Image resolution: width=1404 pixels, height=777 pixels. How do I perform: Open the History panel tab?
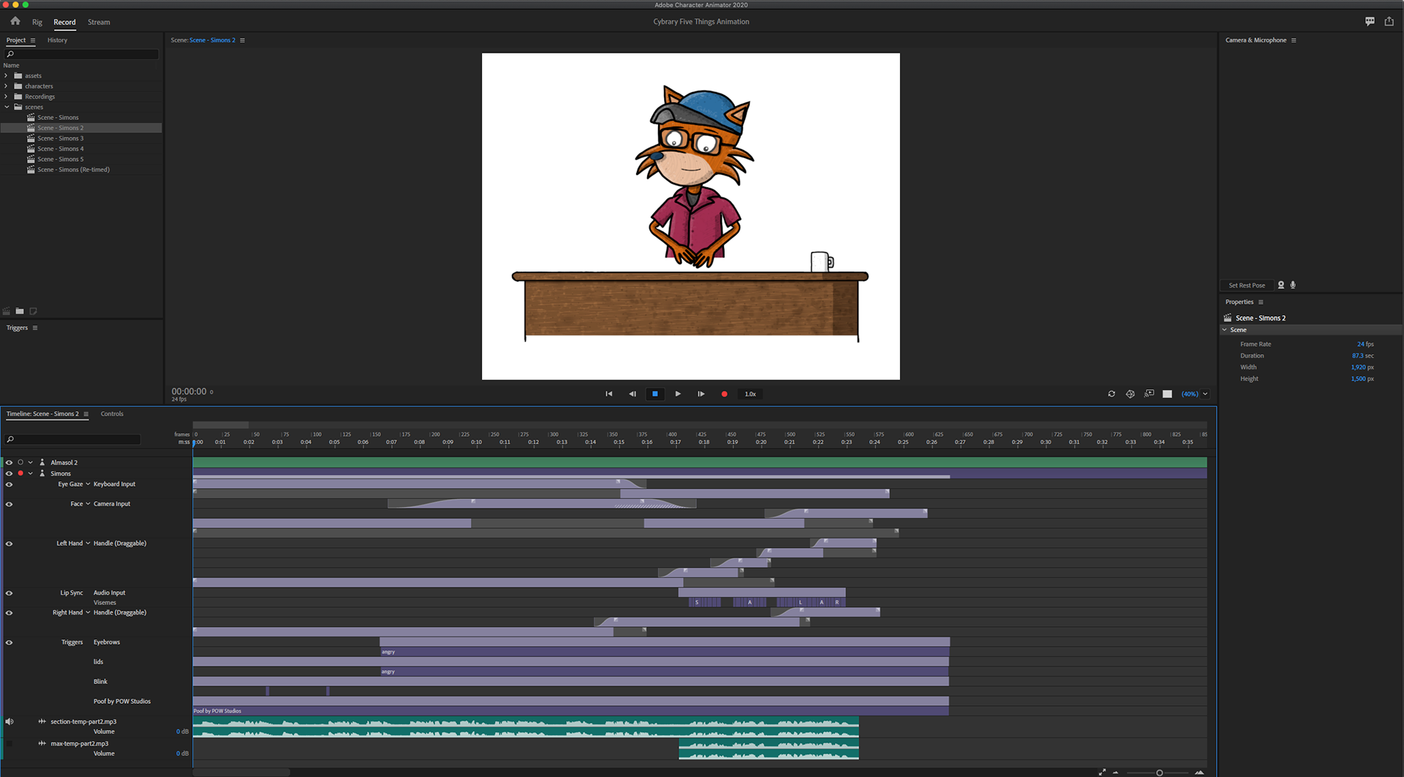[x=57, y=40]
